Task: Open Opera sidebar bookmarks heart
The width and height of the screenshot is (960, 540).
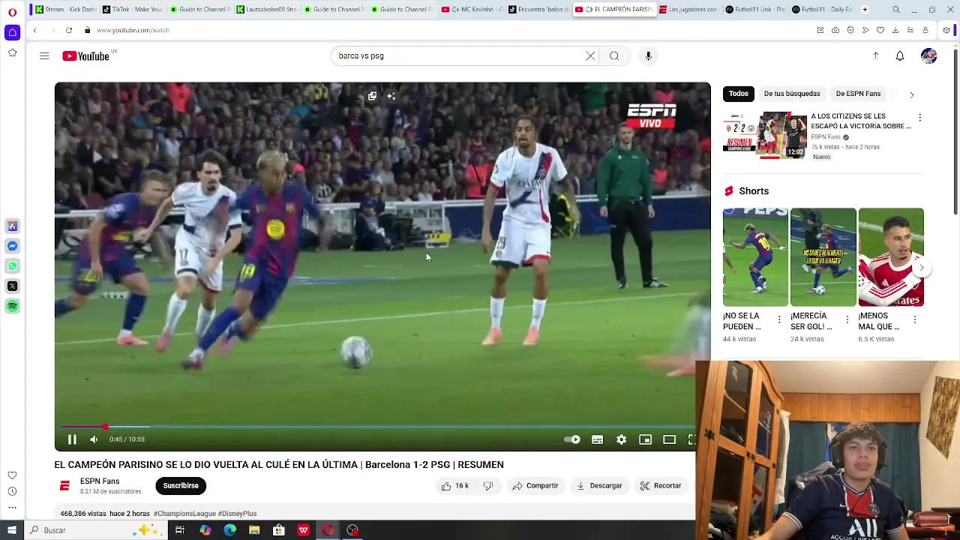Action: [x=12, y=475]
